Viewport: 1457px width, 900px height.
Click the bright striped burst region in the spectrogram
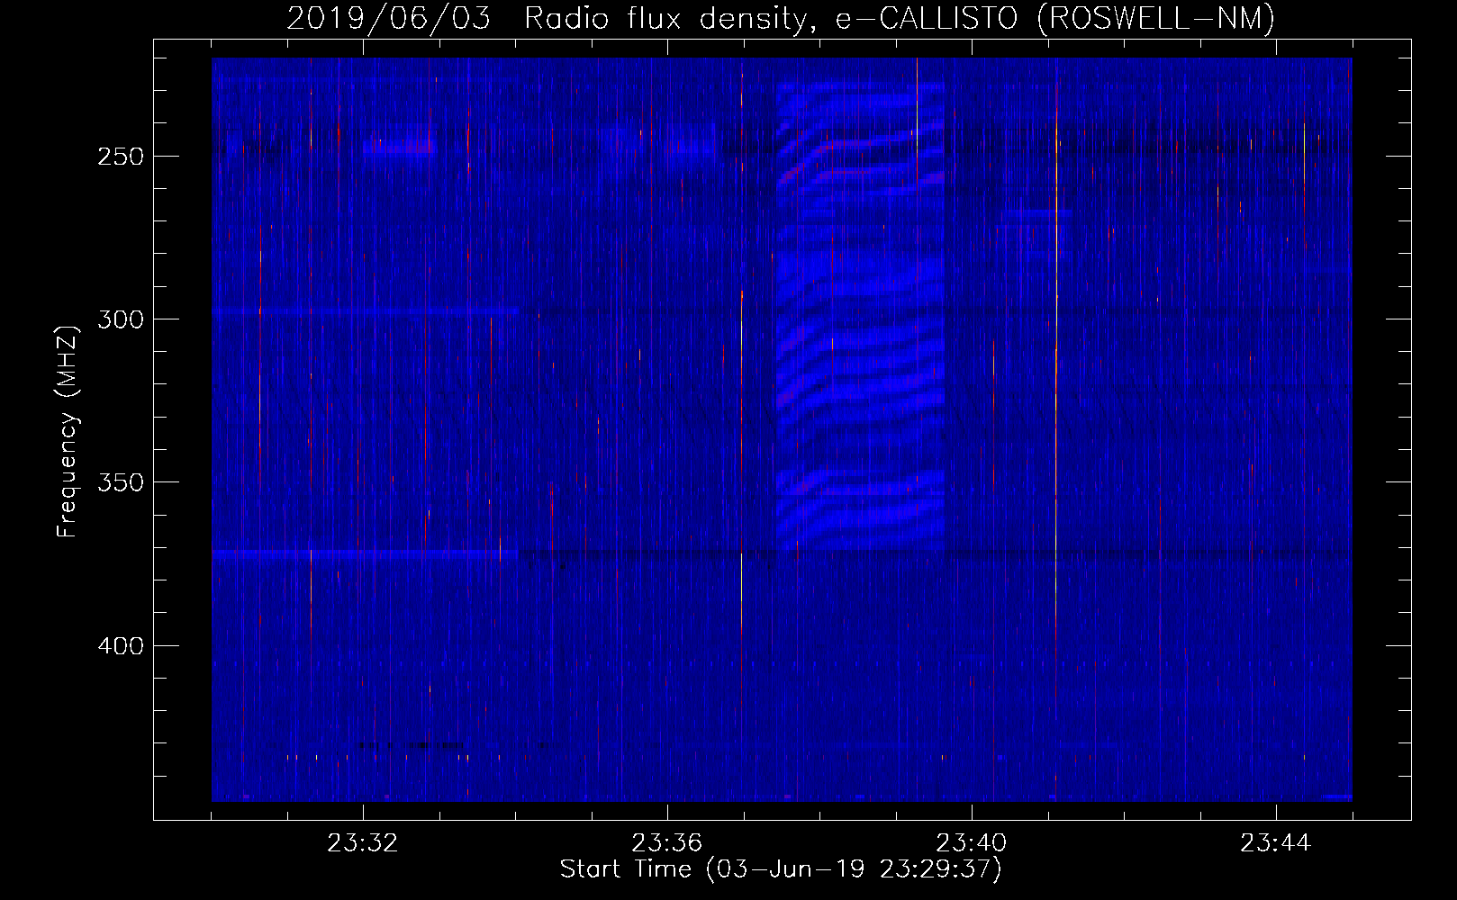click(861, 317)
